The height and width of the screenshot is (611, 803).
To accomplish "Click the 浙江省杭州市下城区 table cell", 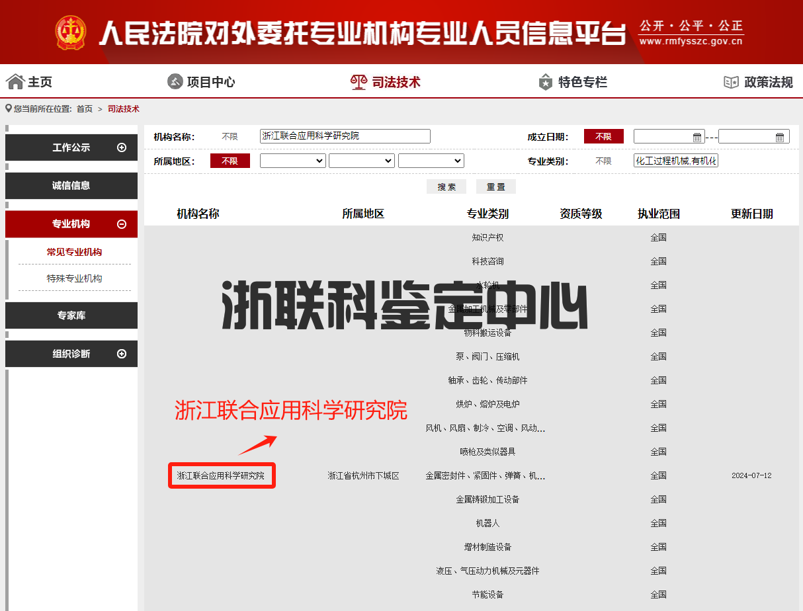I will coord(364,475).
